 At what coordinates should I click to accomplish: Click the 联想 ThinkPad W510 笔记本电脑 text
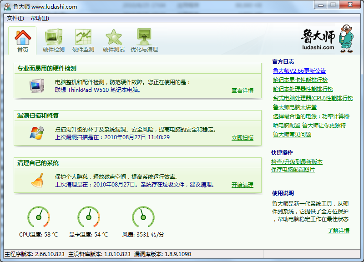click(x=98, y=90)
